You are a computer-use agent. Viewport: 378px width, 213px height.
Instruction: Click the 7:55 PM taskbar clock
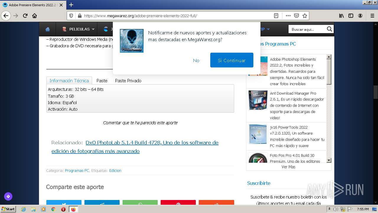363,209
